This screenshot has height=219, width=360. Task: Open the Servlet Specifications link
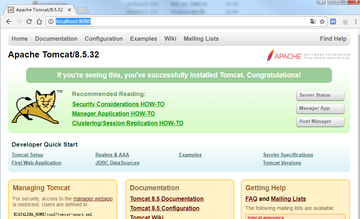click(288, 155)
